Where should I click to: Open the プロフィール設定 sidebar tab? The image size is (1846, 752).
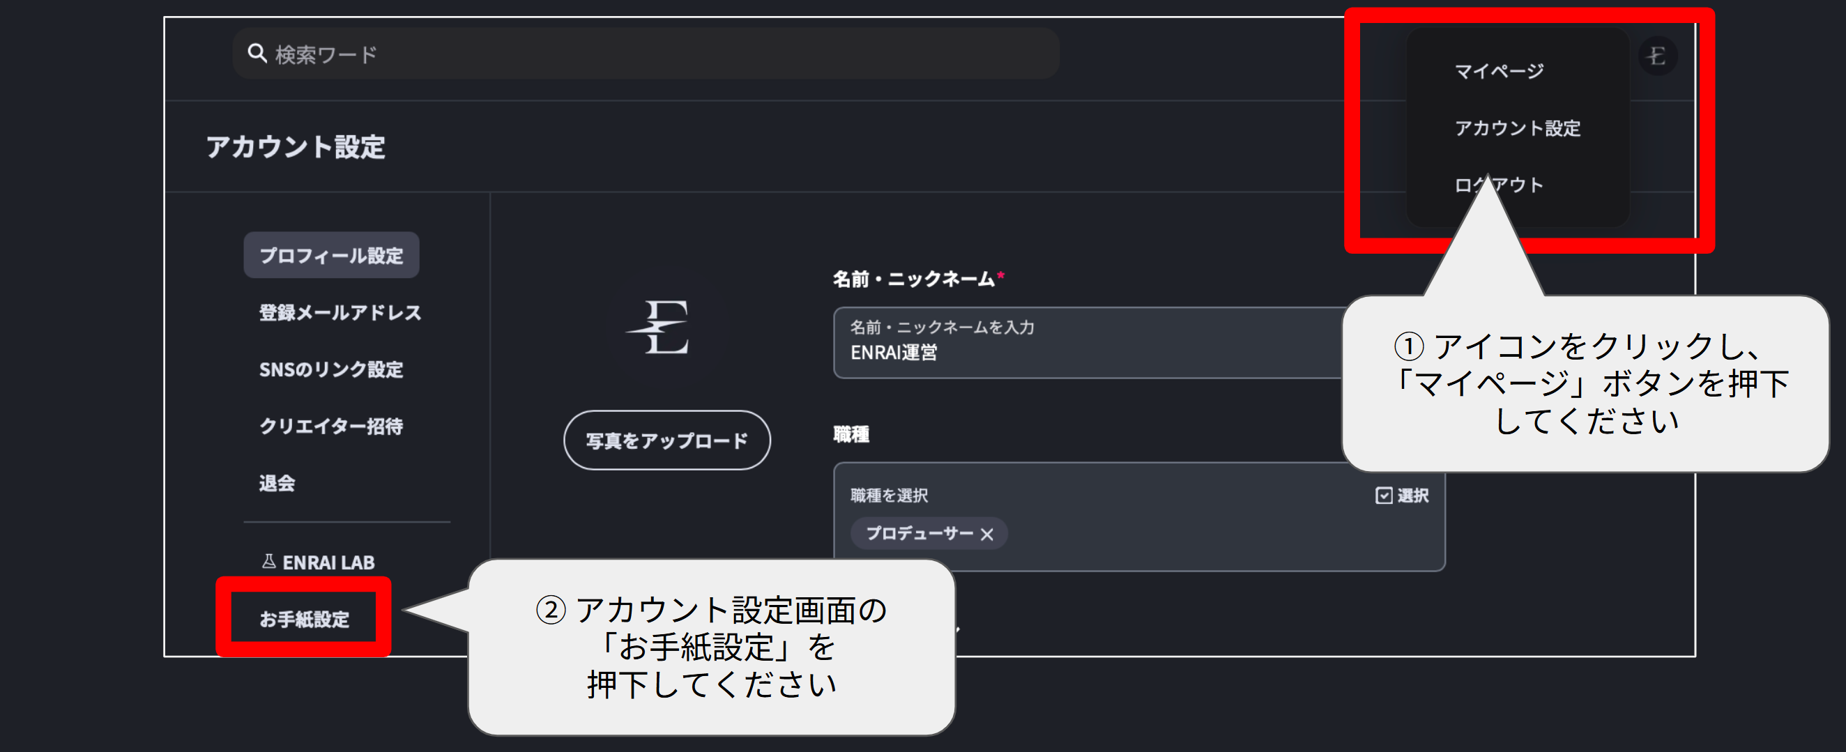(x=331, y=256)
